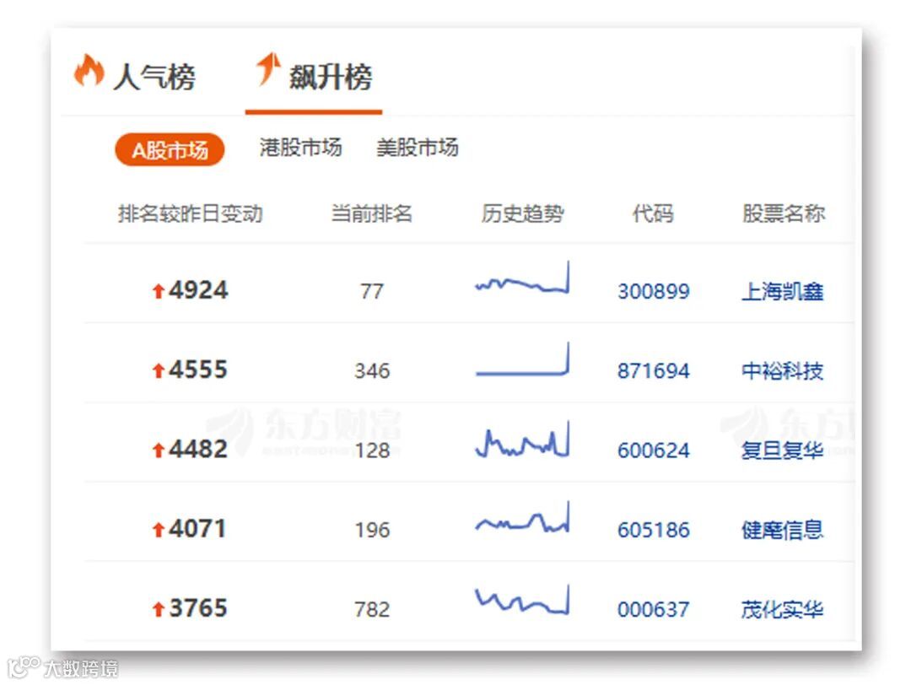Click rank change value 4924
911x685 pixels.
coord(198,290)
